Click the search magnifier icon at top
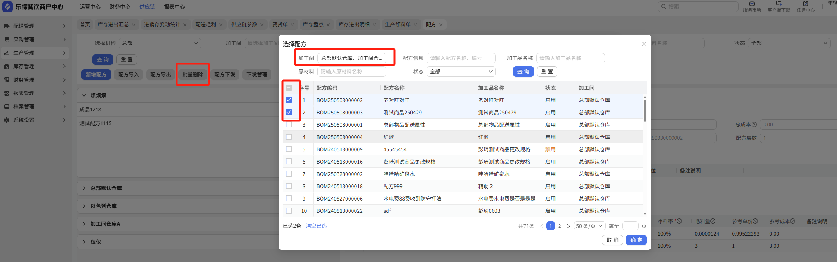 tap(664, 7)
